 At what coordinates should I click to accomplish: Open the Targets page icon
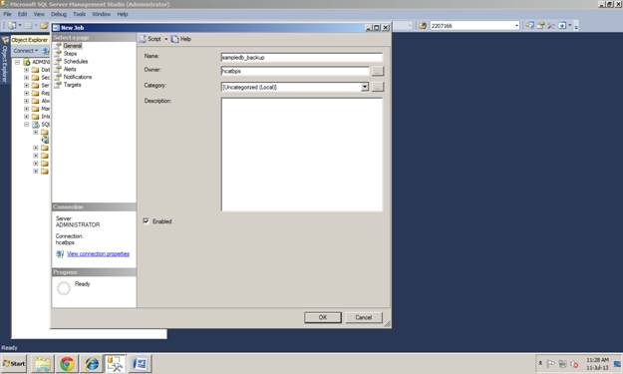coord(59,85)
